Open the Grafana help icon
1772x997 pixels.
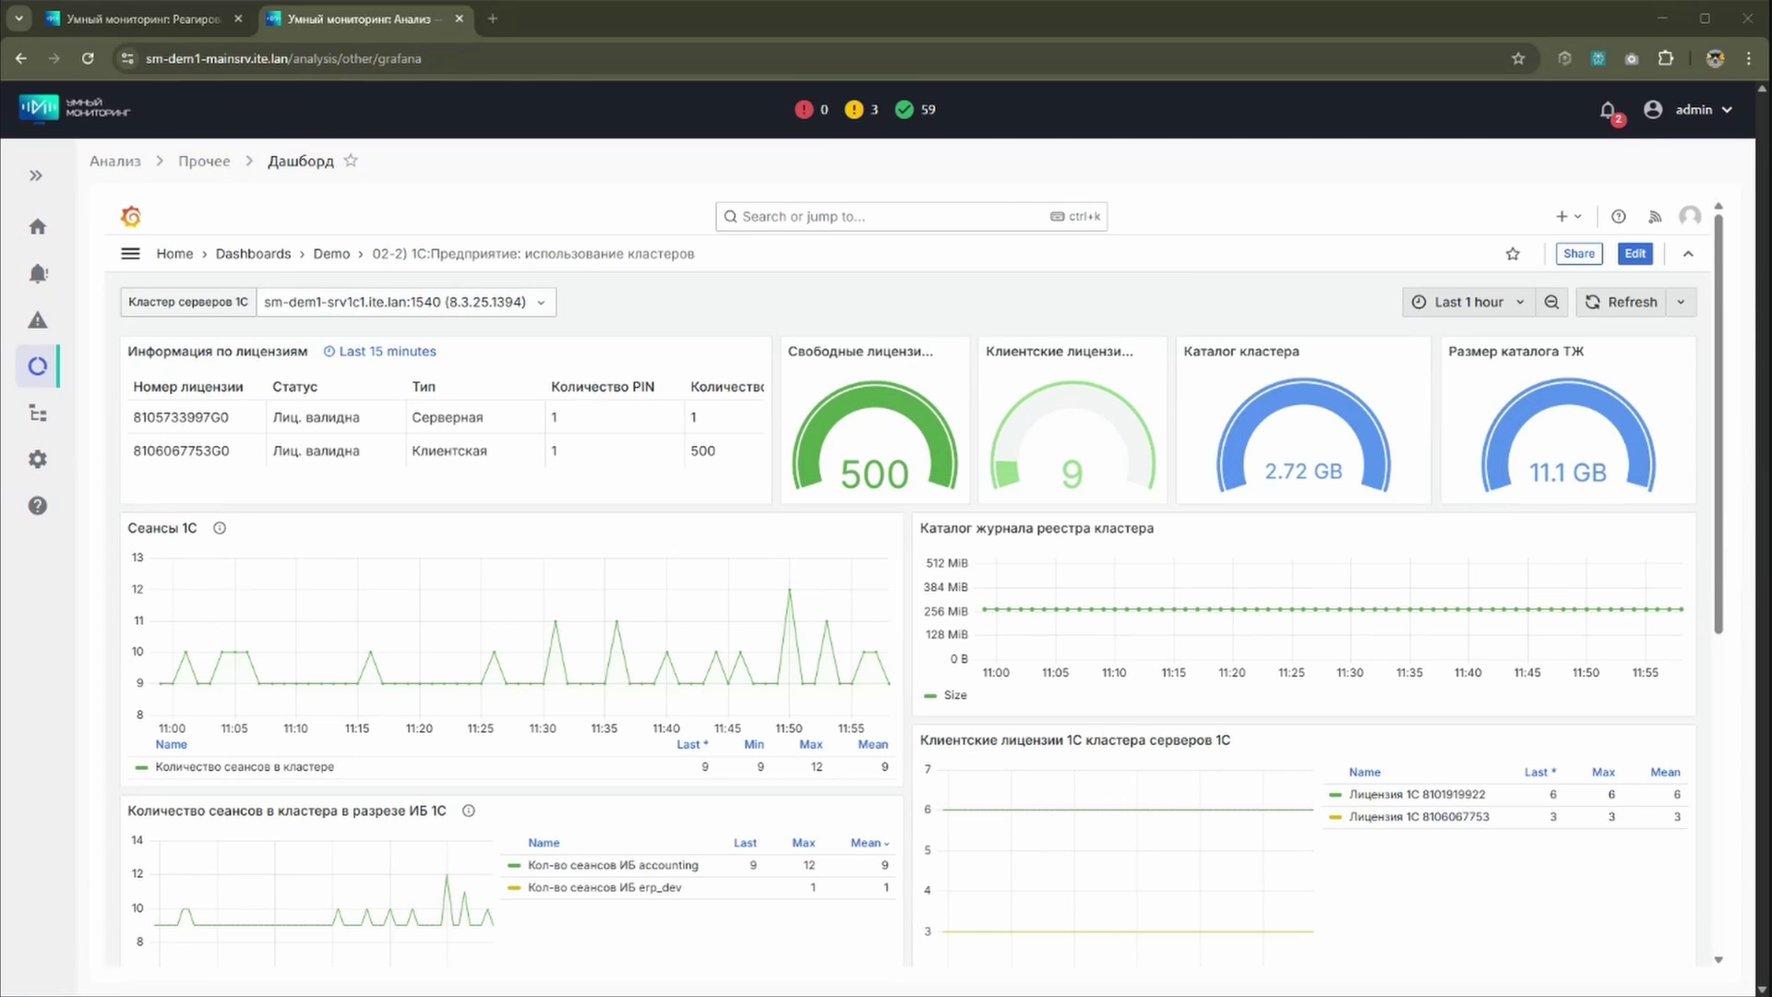click(1619, 216)
